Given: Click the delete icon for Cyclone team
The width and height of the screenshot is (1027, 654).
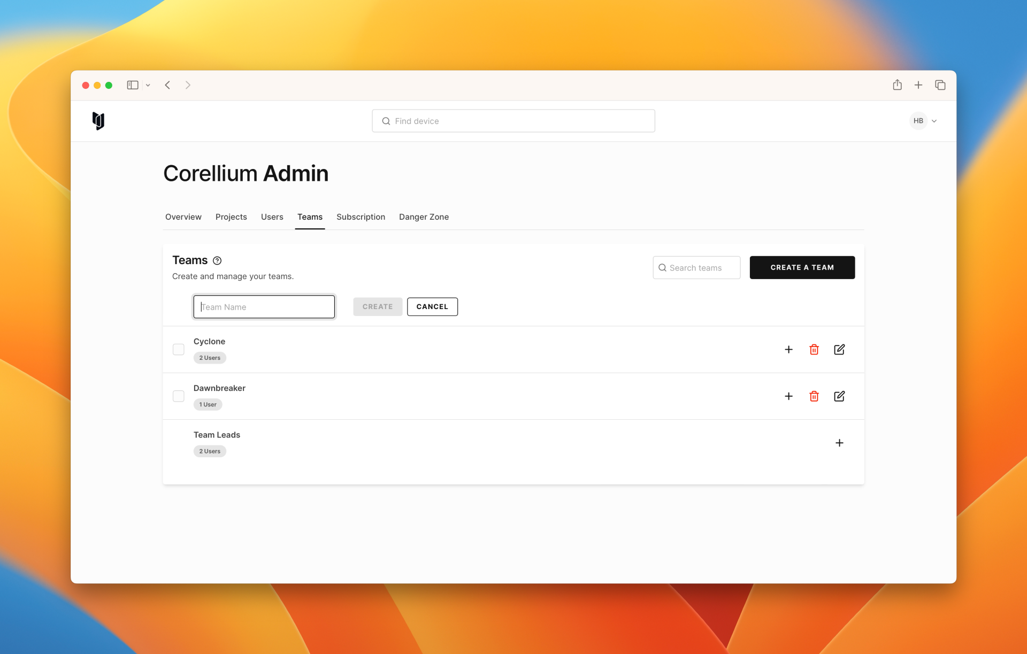Looking at the screenshot, I should [814, 349].
